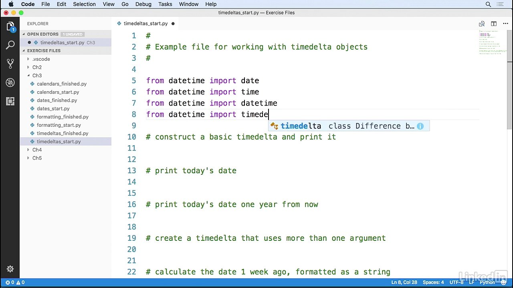Open the Go menu
The height and width of the screenshot is (288, 513).
125,4
